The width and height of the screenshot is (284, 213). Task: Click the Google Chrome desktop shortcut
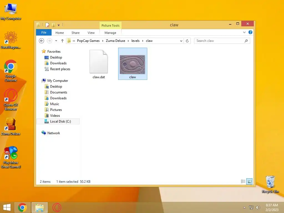[x=11, y=71]
